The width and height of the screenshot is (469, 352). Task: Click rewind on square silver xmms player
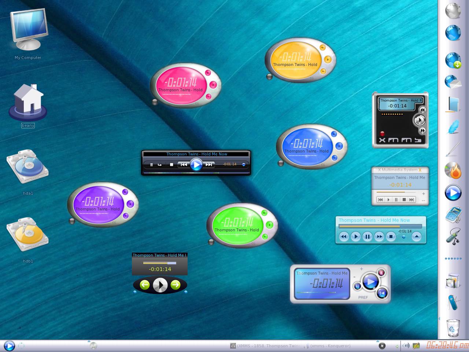(422, 110)
